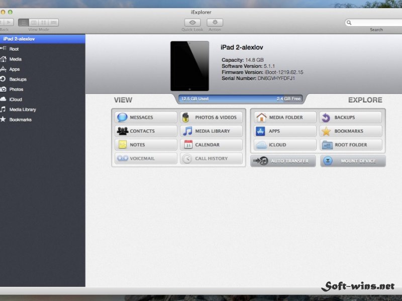Click firmware version iBoot-1219.62.15
402x301 pixels.
point(284,72)
